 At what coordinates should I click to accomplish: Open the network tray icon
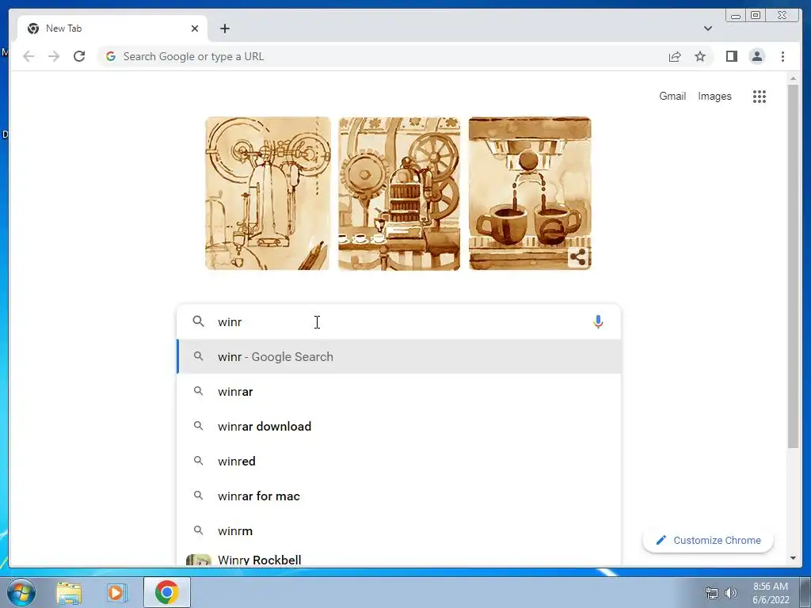pyautogui.click(x=712, y=593)
